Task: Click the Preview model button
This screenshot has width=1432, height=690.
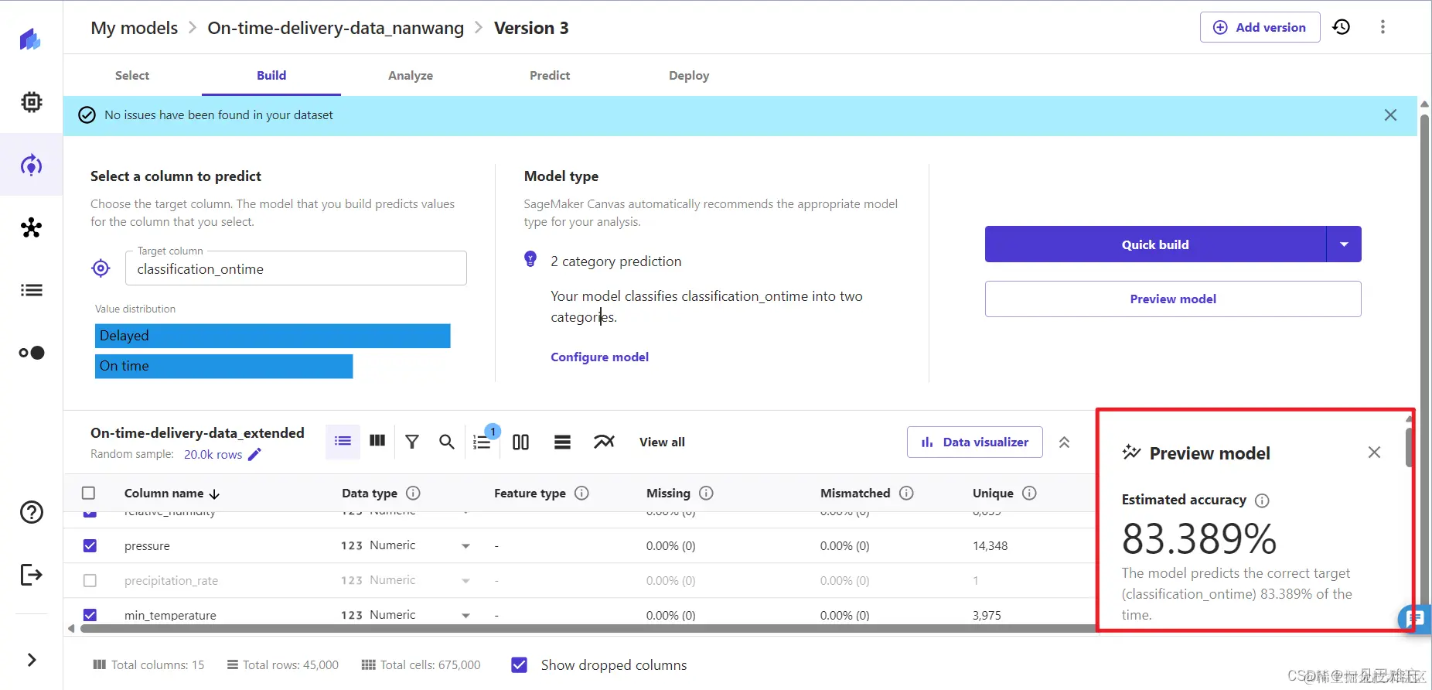Action: tap(1173, 299)
